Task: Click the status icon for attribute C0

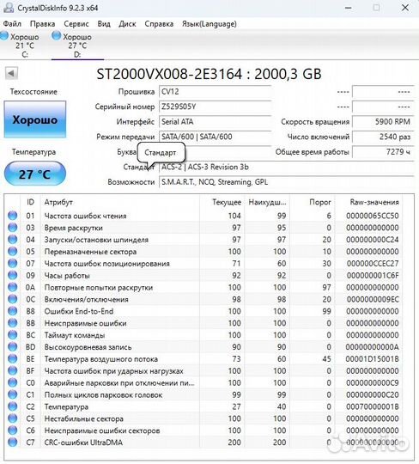Action: [x=12, y=382]
